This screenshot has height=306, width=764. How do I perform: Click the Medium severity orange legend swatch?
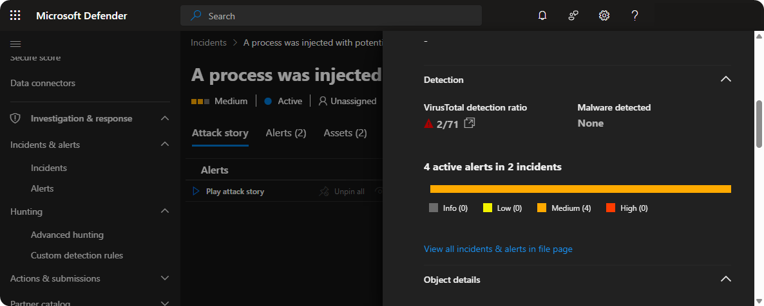(x=542, y=208)
